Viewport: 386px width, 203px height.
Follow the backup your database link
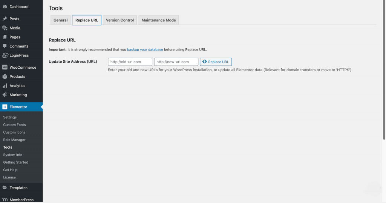145,49
